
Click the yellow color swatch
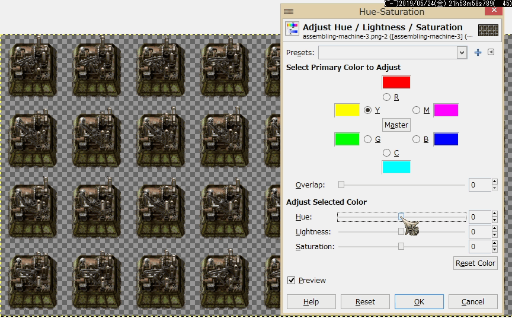(x=347, y=110)
